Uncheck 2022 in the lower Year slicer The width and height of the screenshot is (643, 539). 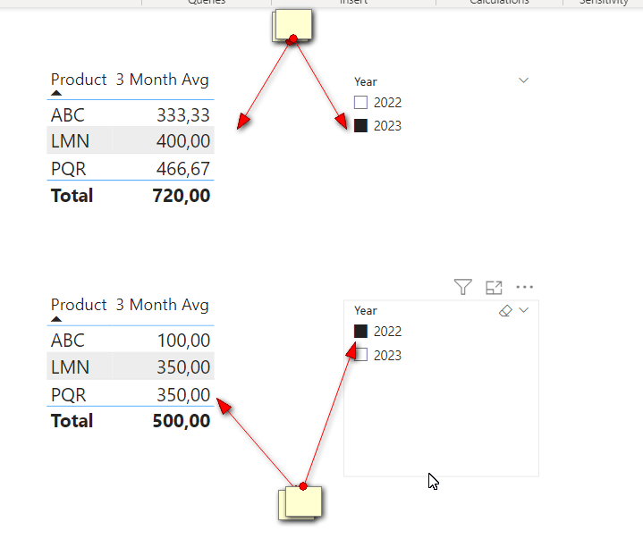(360, 331)
